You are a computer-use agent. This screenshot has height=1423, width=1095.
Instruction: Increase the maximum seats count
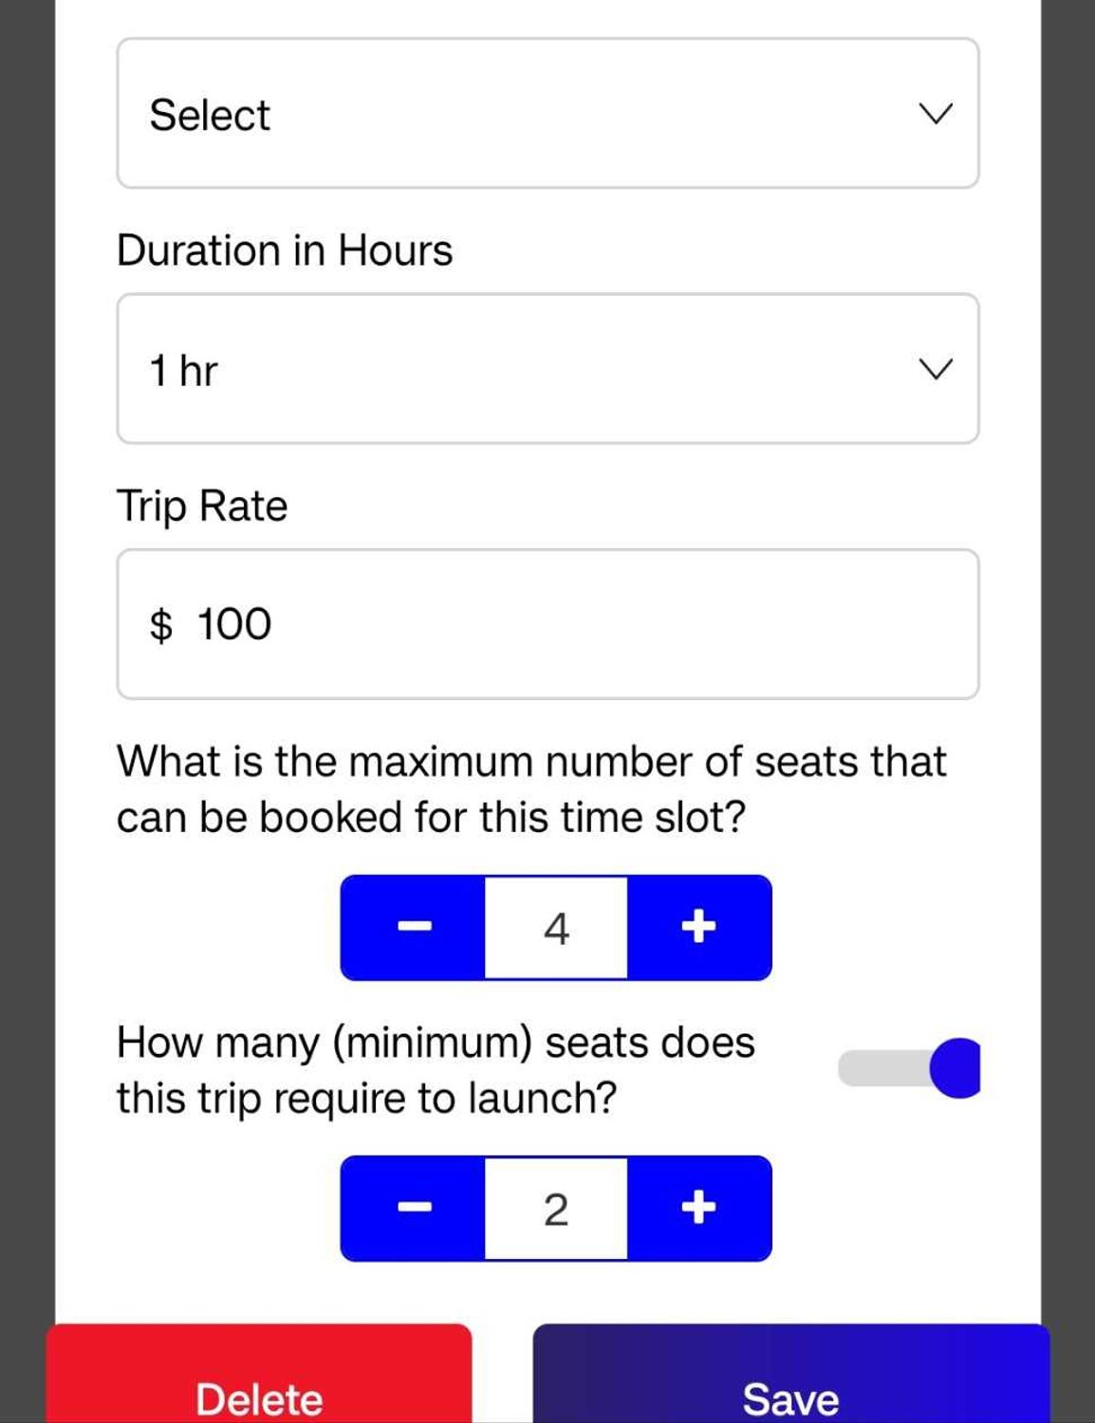[698, 927]
